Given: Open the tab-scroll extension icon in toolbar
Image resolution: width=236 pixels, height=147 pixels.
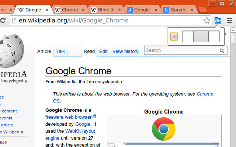Looking at the screenshot, I should [x=218, y=21].
